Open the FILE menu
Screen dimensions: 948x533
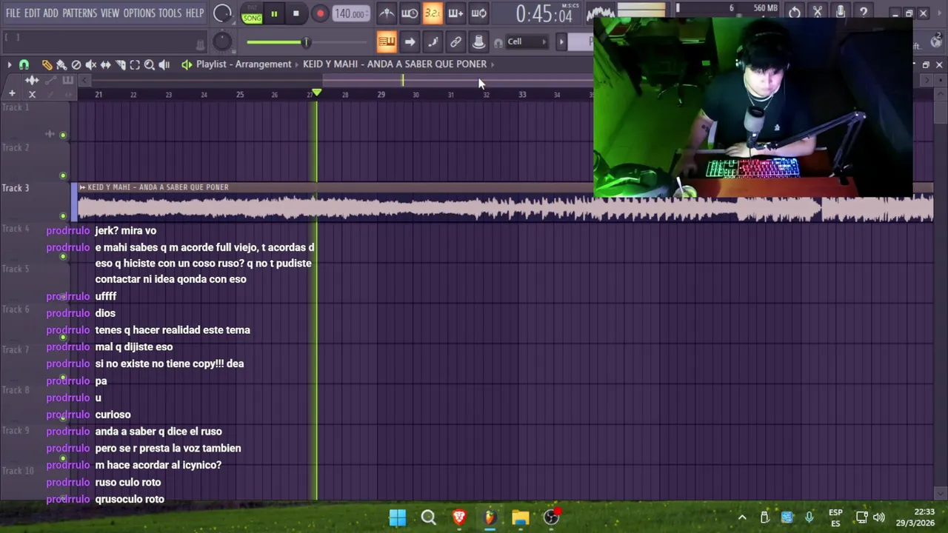[x=13, y=13]
